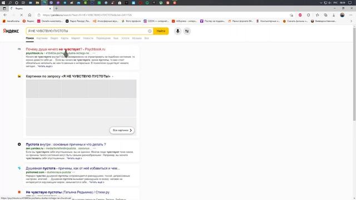Open the tab actions menu icon
The width and height of the screenshot is (356, 200).
coord(4,9)
